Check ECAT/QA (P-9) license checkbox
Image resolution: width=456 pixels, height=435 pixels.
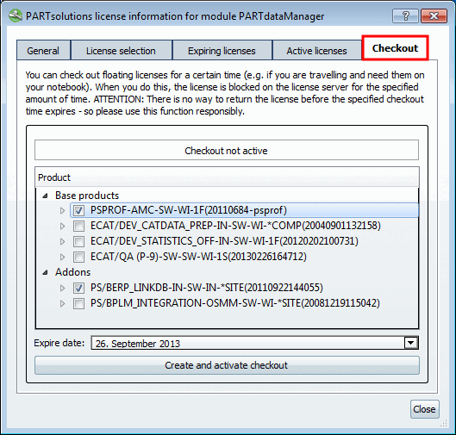click(x=78, y=257)
